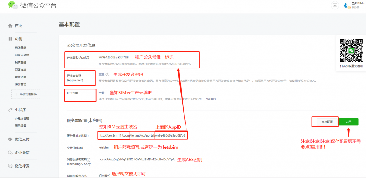The width and height of the screenshot is (366, 178).
Task: Click 公众号开发信息 section title
Action: coord(81,45)
